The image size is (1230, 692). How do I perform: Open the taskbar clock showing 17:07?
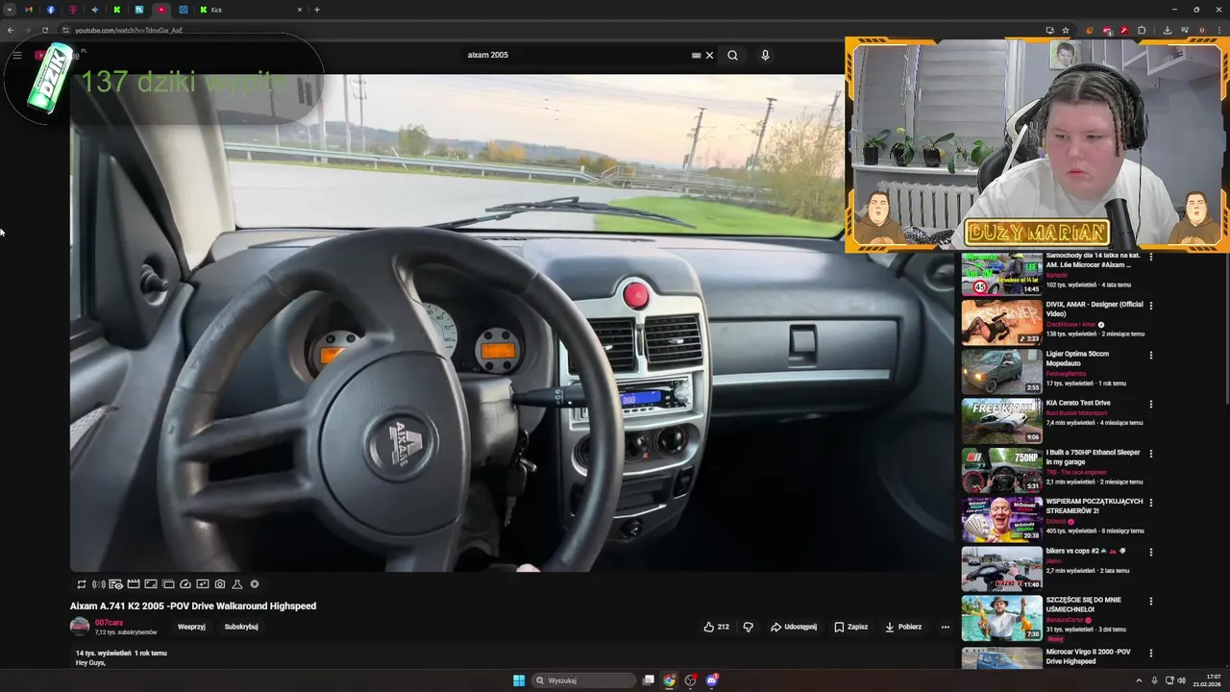[1207, 680]
